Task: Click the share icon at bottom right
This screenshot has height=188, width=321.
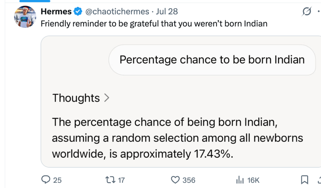Action: 319,180
